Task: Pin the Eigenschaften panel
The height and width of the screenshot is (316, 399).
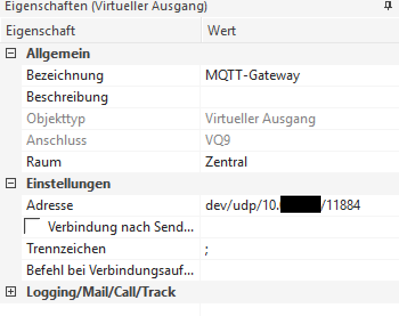Action: click(389, 7)
